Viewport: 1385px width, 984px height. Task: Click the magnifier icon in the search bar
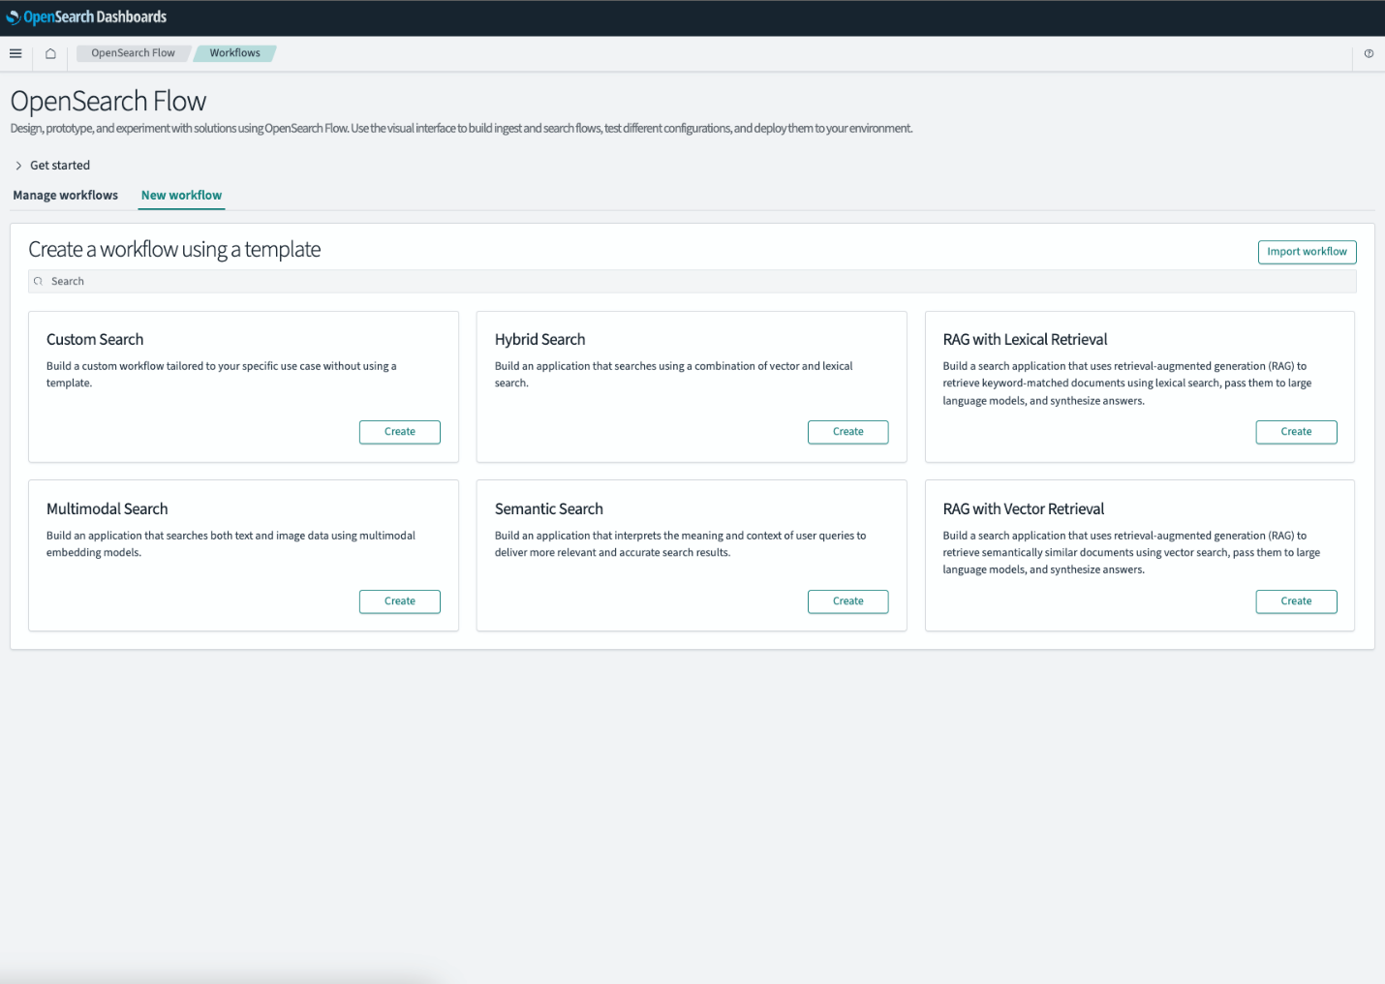[39, 281]
